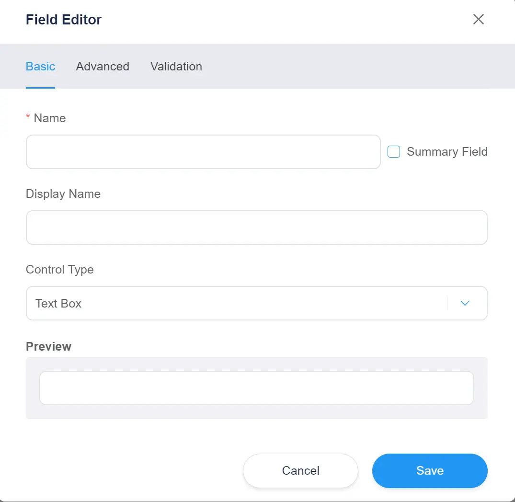Save the field settings
This screenshot has height=502, width=515.
(429, 470)
